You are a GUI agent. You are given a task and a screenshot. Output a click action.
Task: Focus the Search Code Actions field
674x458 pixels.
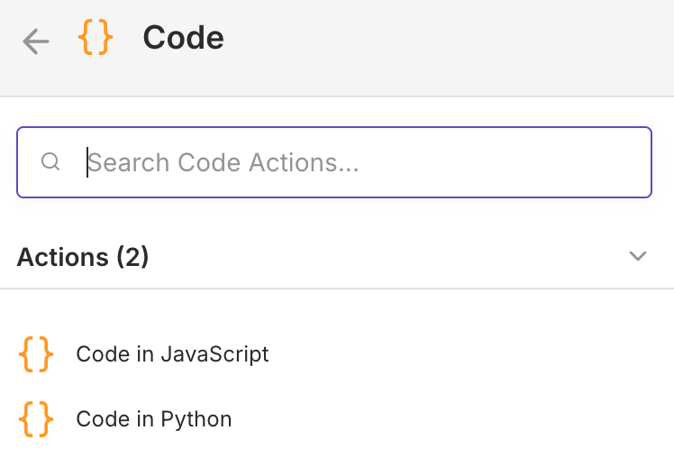click(x=360, y=162)
